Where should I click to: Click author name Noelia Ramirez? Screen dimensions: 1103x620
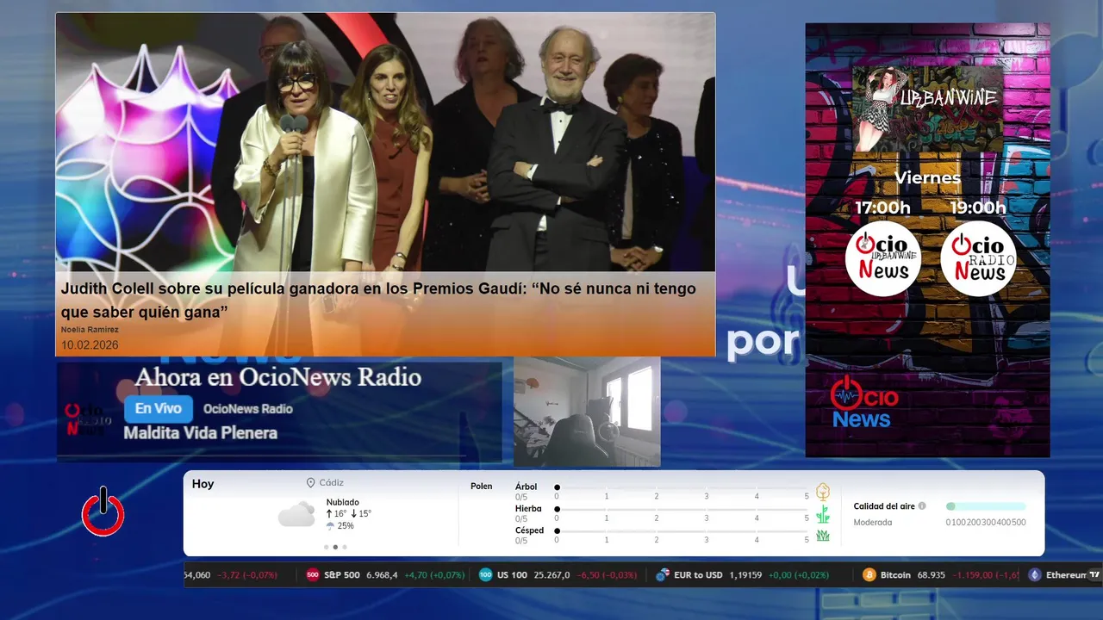click(90, 330)
